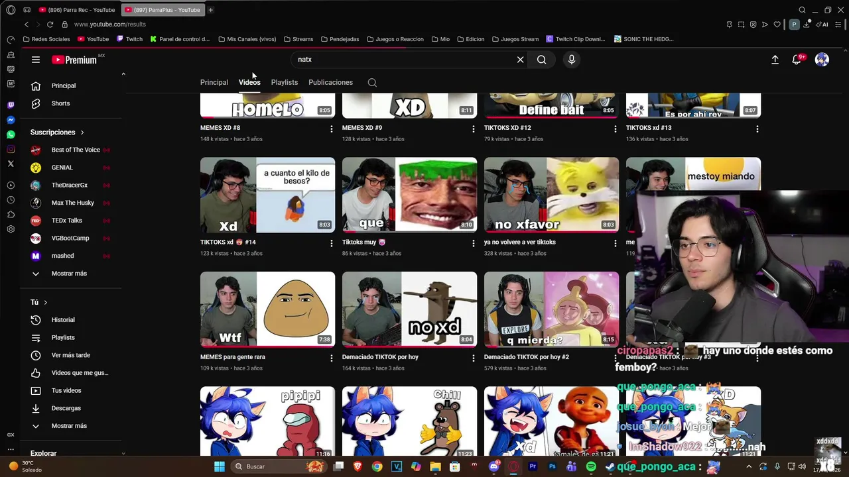Open Discord from the taskbar
Image resolution: width=849 pixels, height=477 pixels.
pyautogui.click(x=493, y=466)
